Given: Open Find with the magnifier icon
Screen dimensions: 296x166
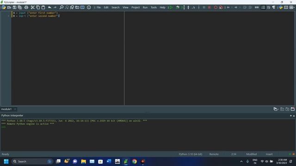Looking at the screenshot, I should tap(62, 7).
